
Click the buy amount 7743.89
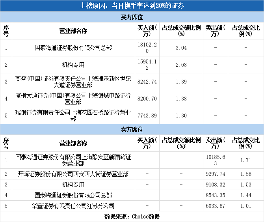click(x=147, y=116)
